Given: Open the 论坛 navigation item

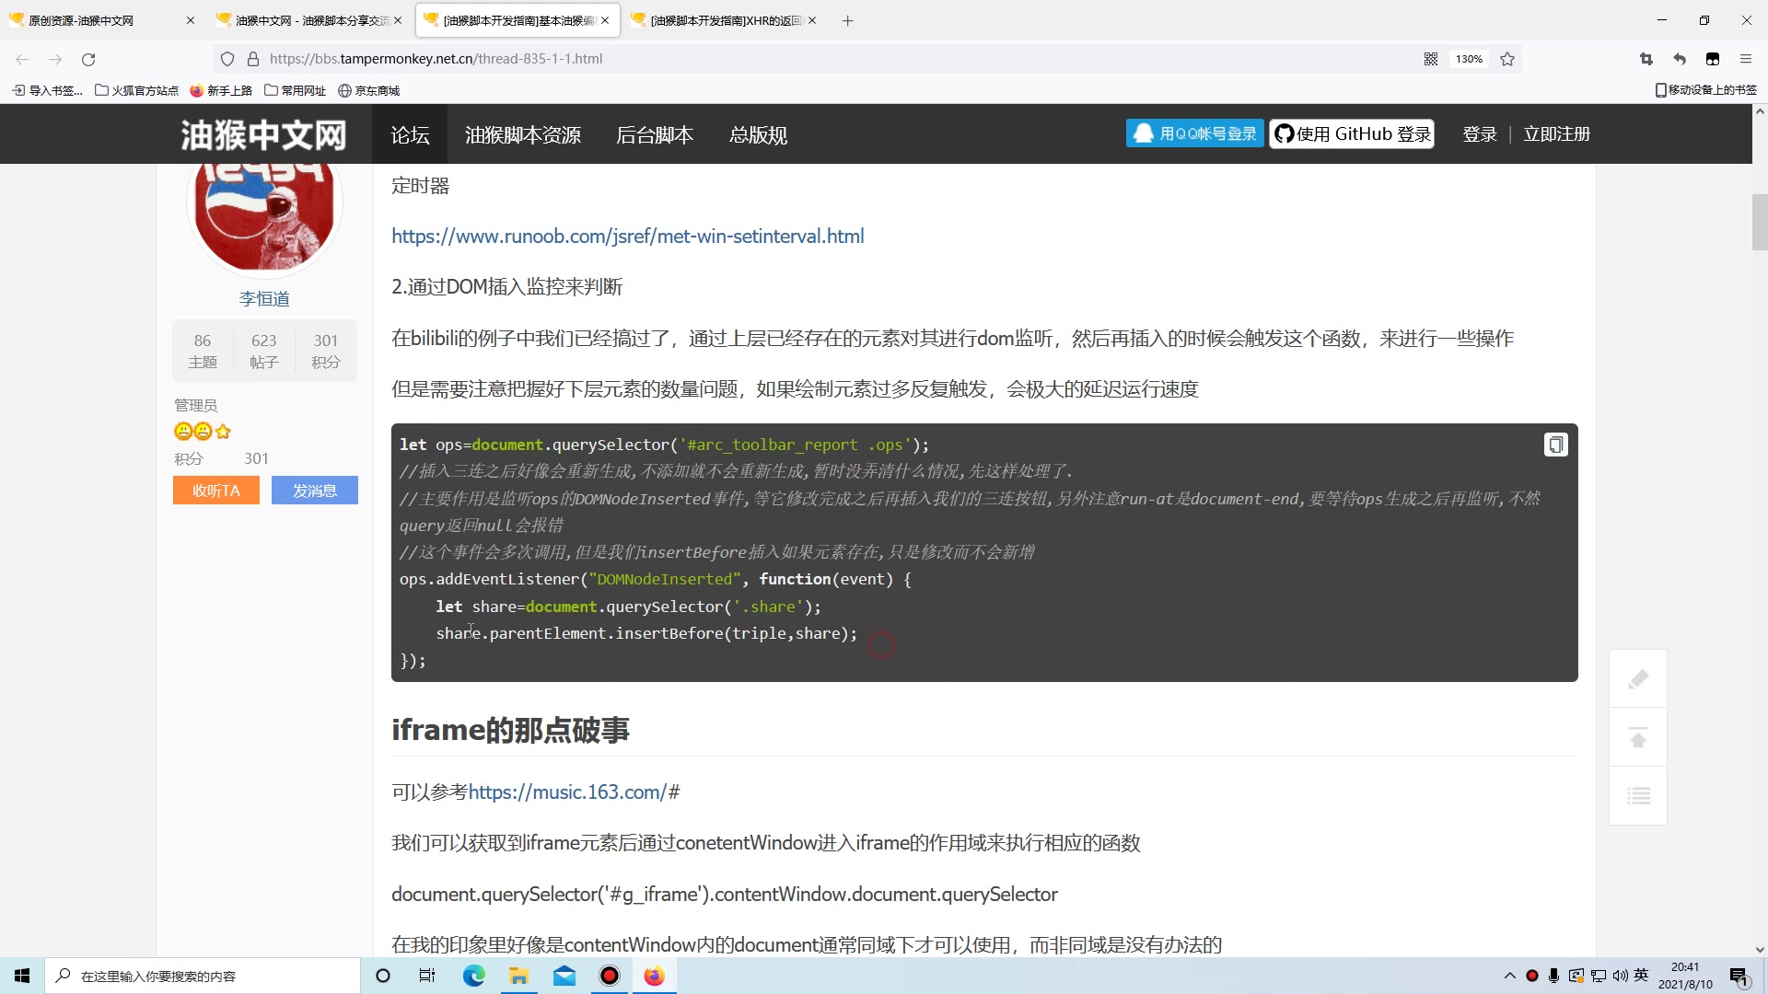Looking at the screenshot, I should point(410,134).
